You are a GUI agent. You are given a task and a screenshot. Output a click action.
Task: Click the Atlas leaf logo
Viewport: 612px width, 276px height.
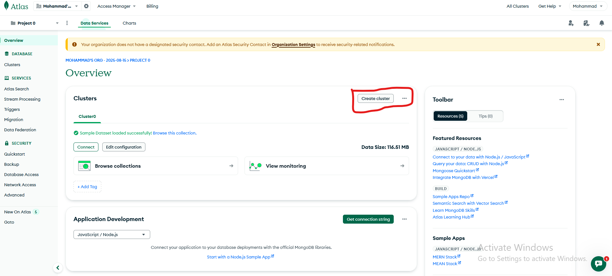tap(6, 6)
